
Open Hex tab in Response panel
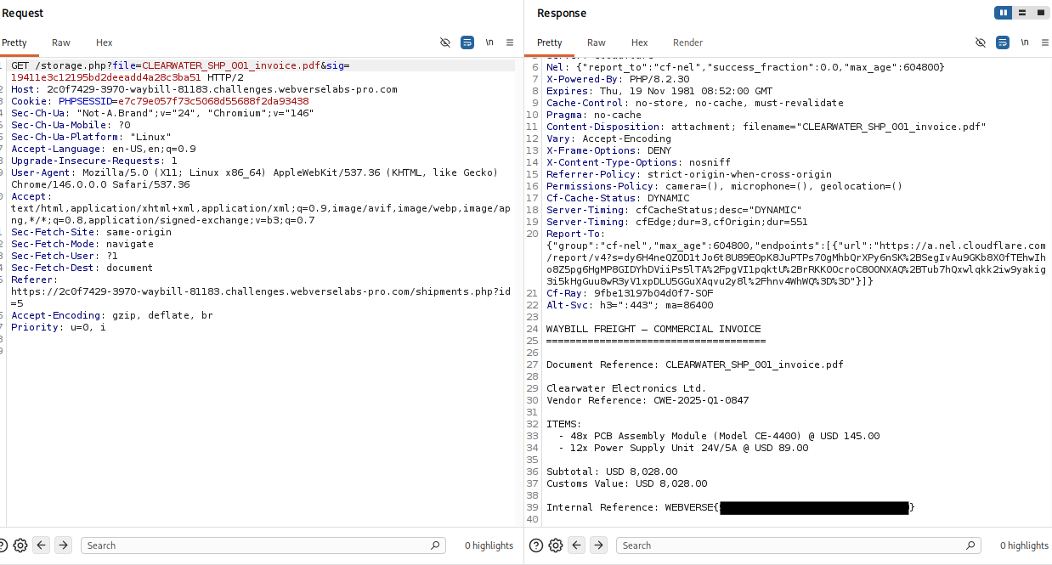click(640, 42)
